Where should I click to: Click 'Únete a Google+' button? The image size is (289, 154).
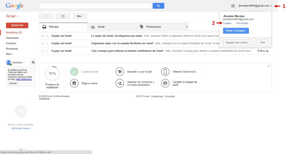tap(236, 31)
